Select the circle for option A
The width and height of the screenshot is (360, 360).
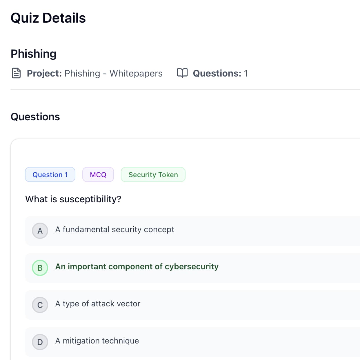(x=40, y=231)
